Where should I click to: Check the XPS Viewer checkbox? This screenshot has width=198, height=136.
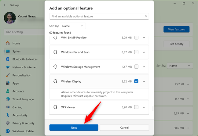point(136,107)
